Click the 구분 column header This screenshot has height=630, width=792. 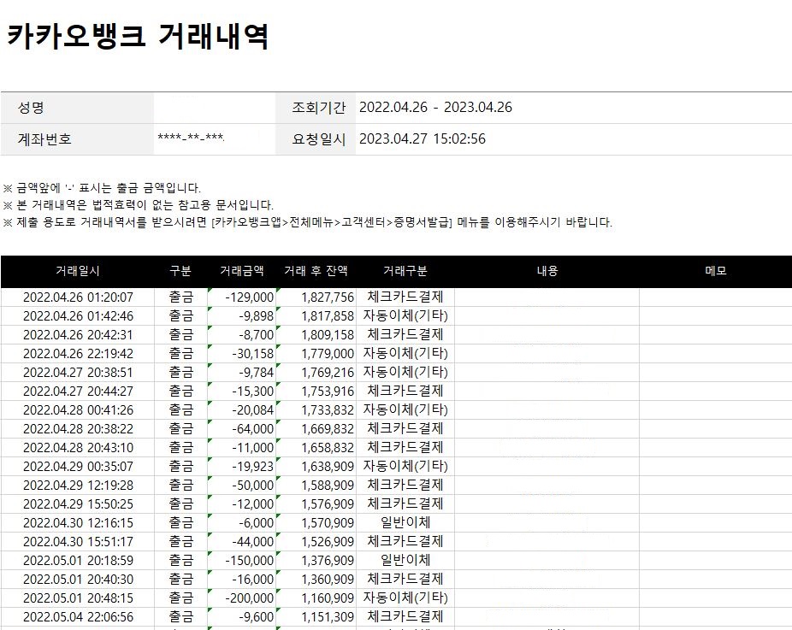(x=180, y=271)
